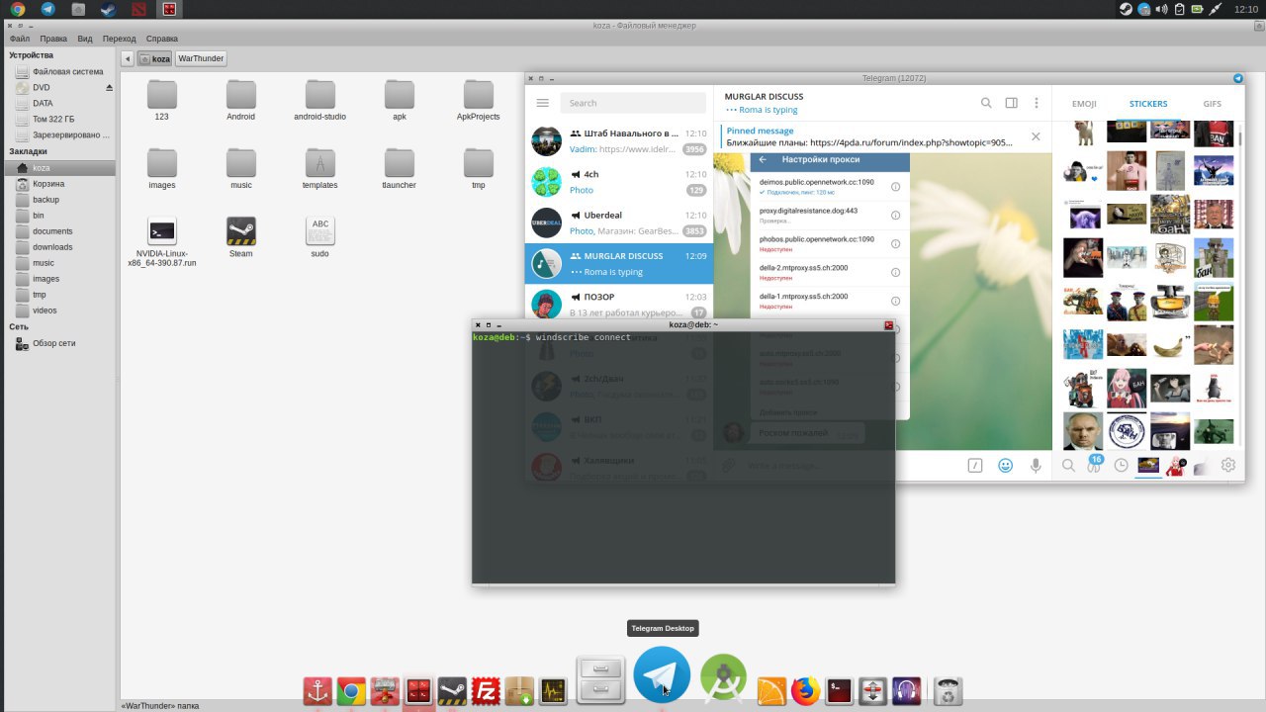Click the banana sticker
Screen dimensions: 1266x712
1170,345
